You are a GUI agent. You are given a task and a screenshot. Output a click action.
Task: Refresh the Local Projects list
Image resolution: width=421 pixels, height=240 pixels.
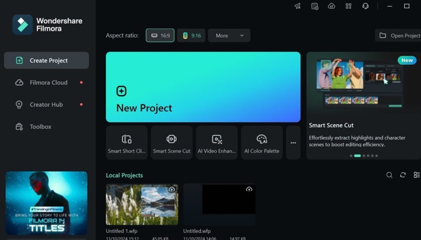(x=403, y=175)
